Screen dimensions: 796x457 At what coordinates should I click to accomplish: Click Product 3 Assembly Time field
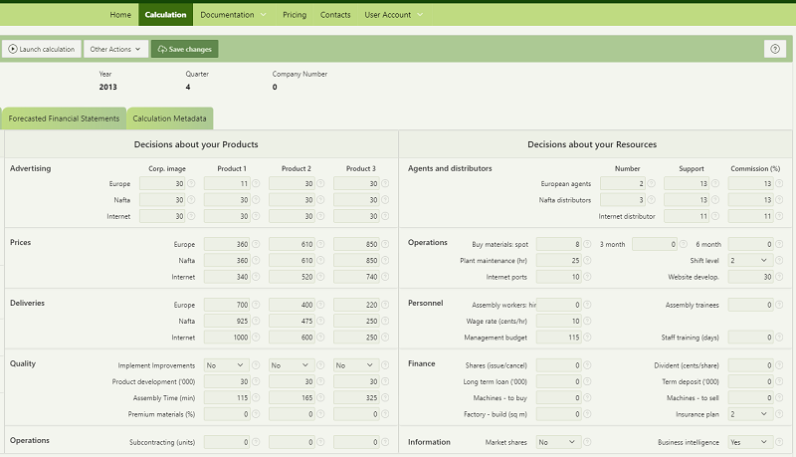coord(356,397)
